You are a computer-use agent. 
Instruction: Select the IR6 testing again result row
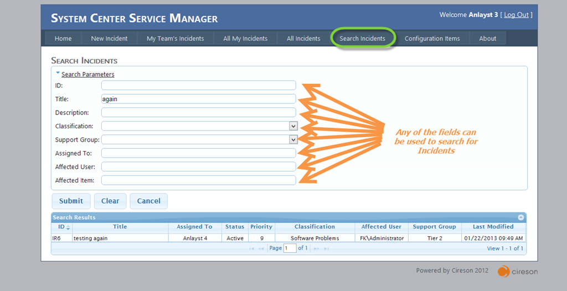tap(288, 238)
